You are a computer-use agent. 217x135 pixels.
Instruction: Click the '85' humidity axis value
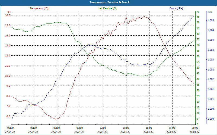[198, 28]
